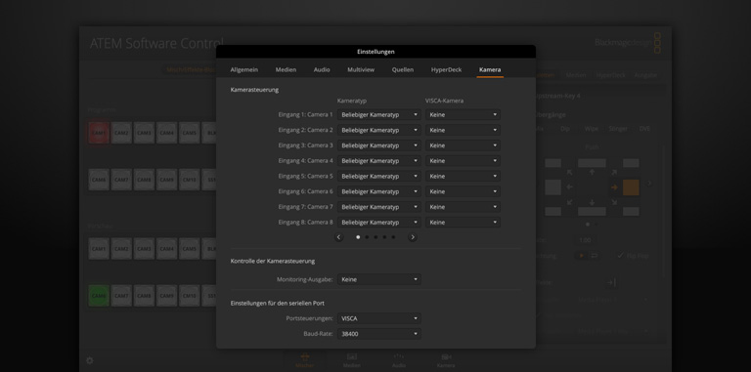Select CAM2 in the Preview row
Viewport: 751px width, 372px height.
(x=121, y=249)
